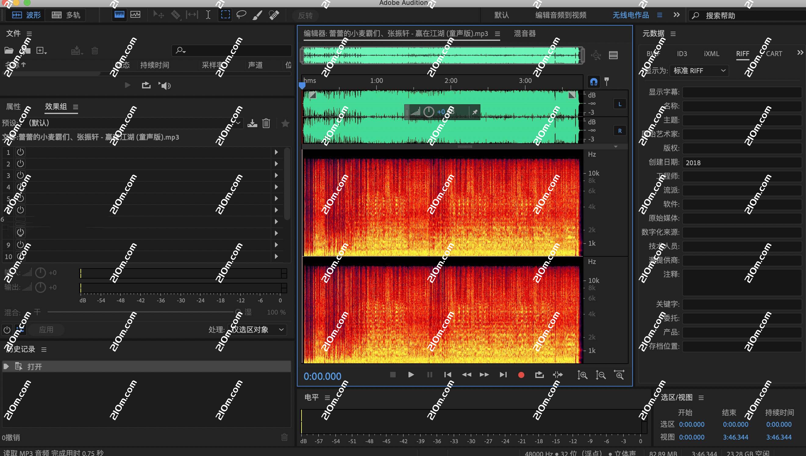Select the Lasso Selection tool

point(241,15)
